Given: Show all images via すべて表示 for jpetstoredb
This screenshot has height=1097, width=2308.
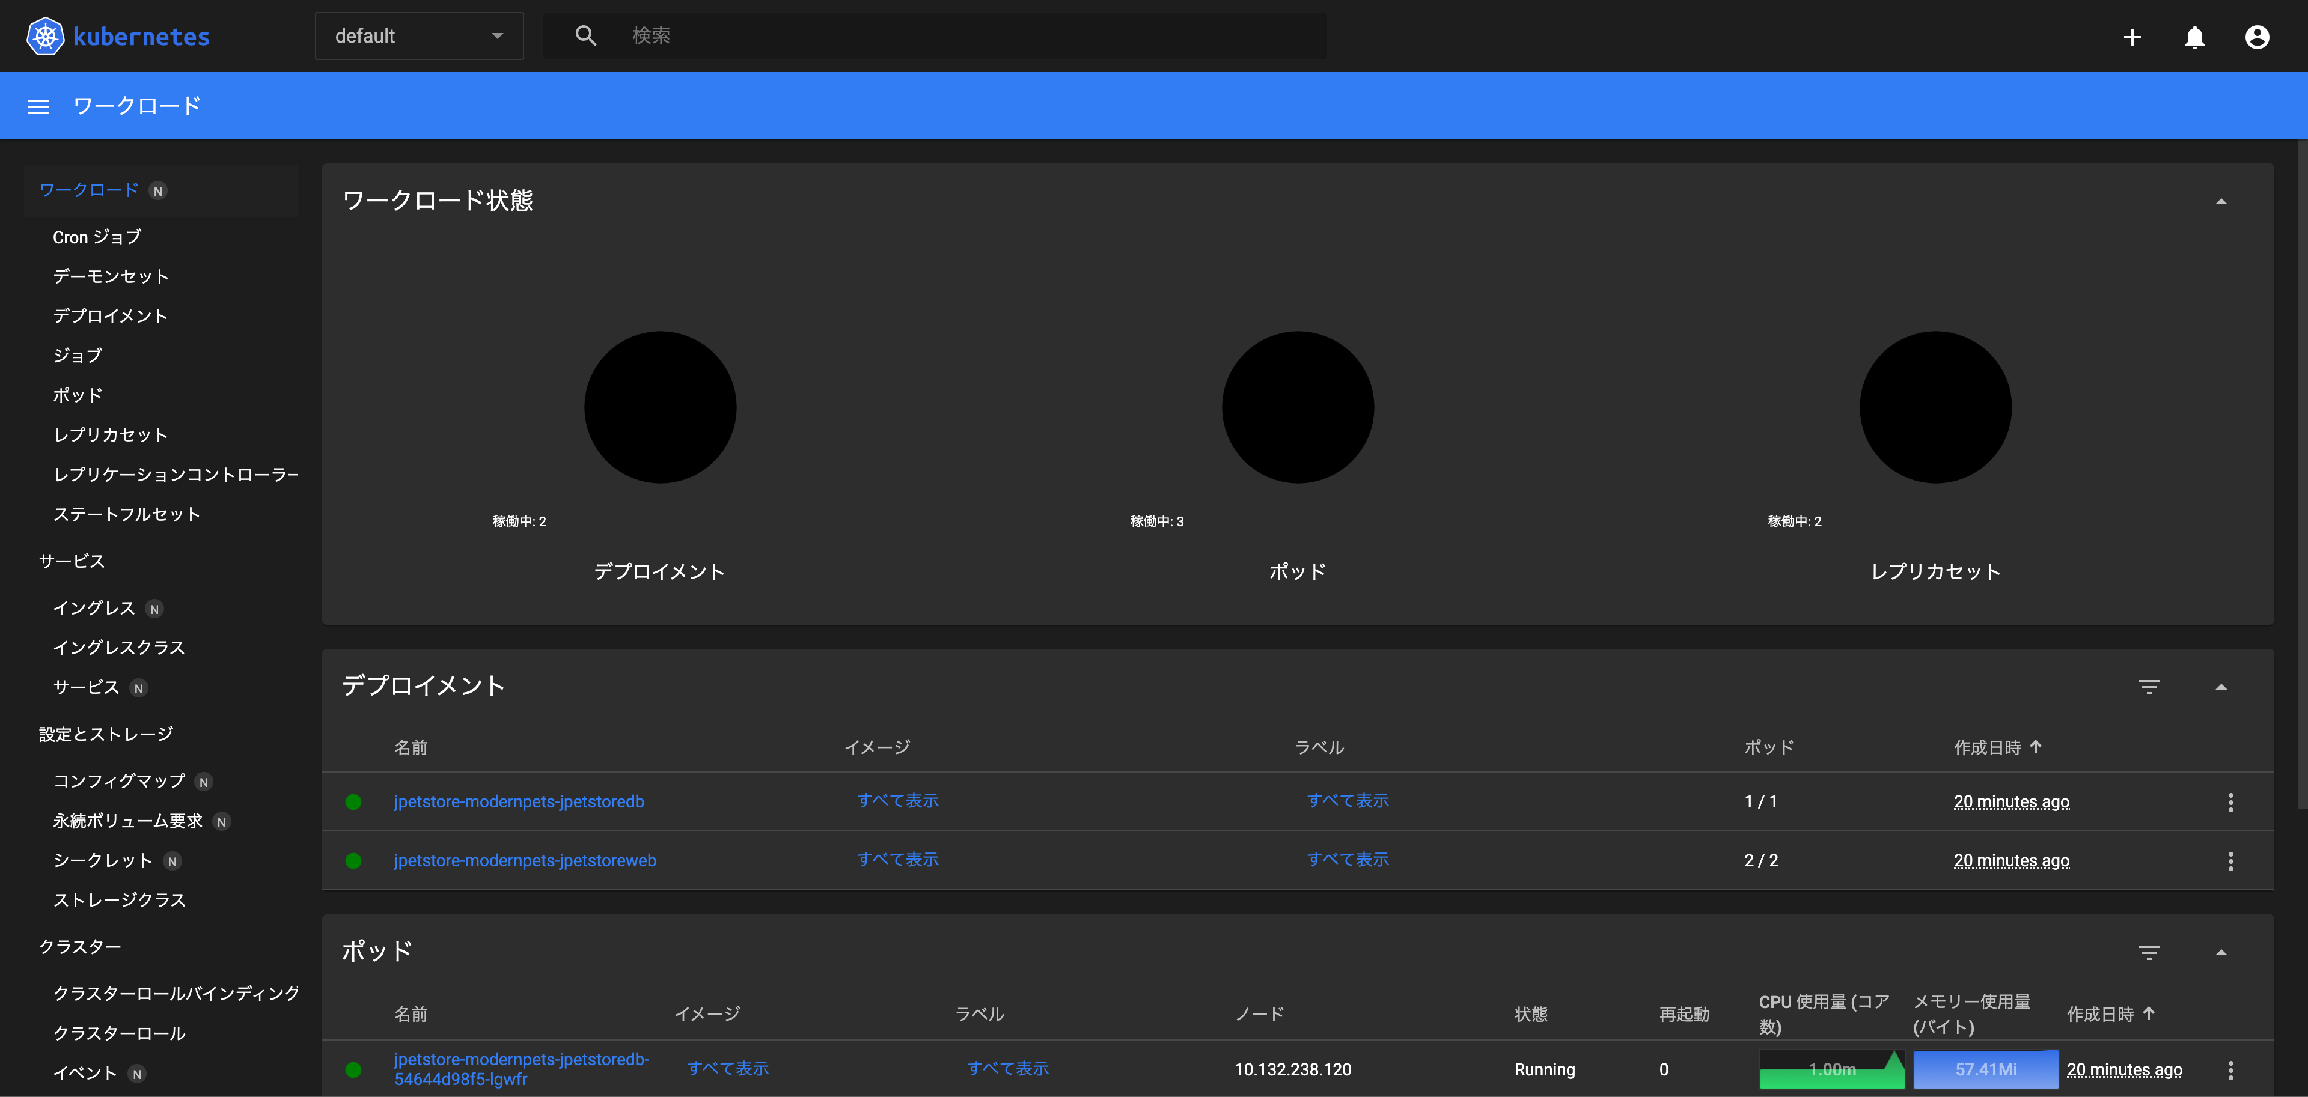Looking at the screenshot, I should point(898,801).
